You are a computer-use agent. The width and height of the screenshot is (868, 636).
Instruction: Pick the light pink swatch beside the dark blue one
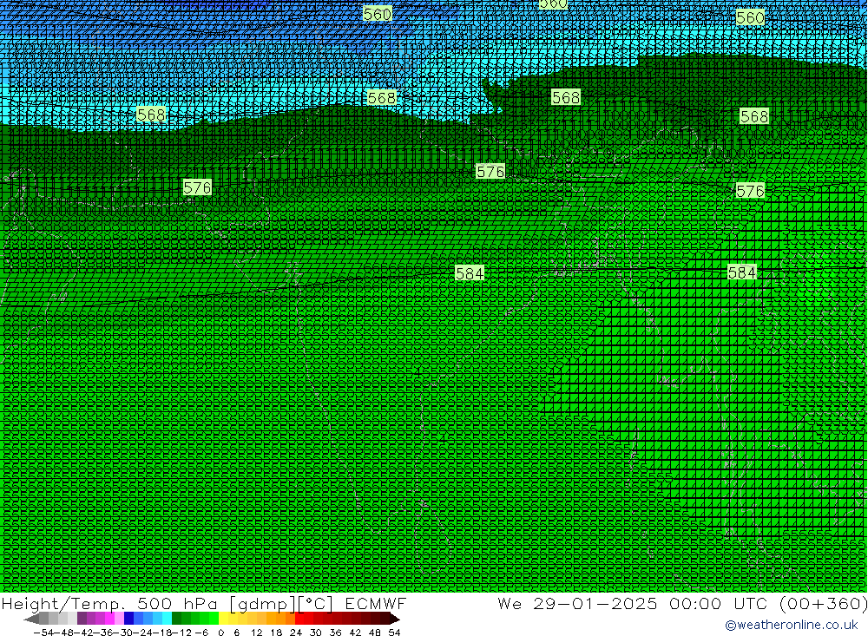[x=119, y=619]
